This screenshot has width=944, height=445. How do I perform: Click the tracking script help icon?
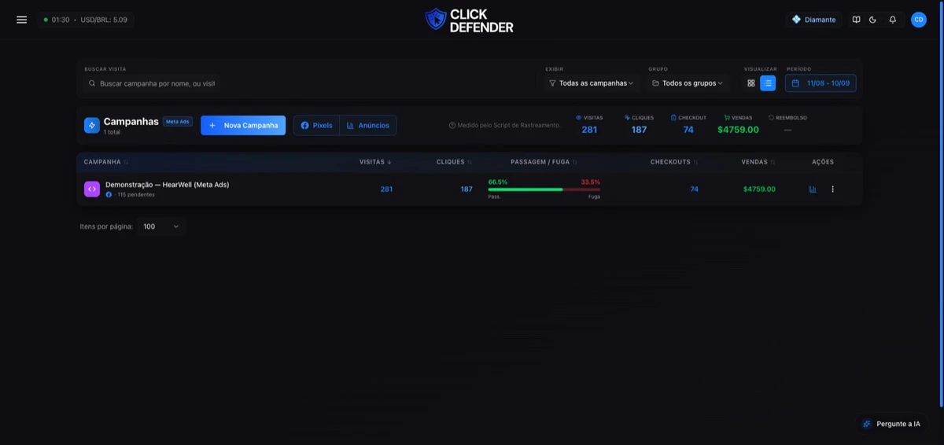tap(452, 125)
